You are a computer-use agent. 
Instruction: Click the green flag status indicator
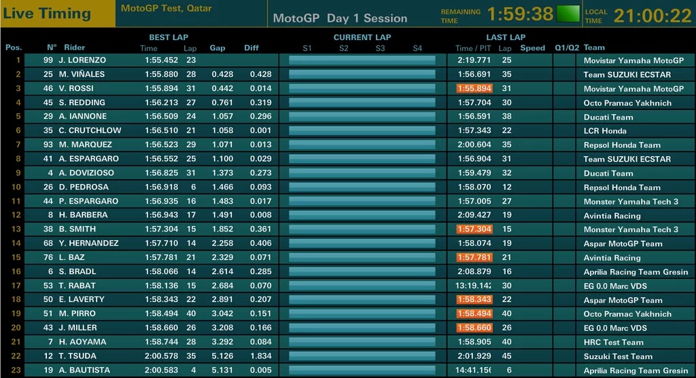click(568, 14)
